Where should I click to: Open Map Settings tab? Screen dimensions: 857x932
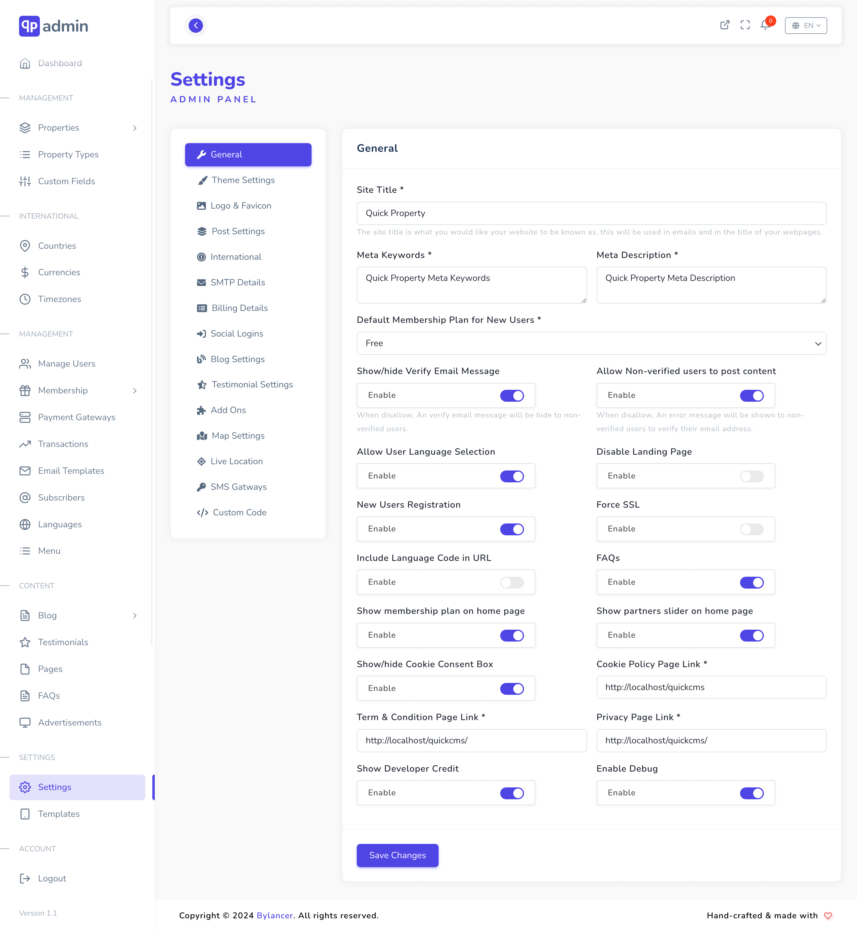pos(248,436)
